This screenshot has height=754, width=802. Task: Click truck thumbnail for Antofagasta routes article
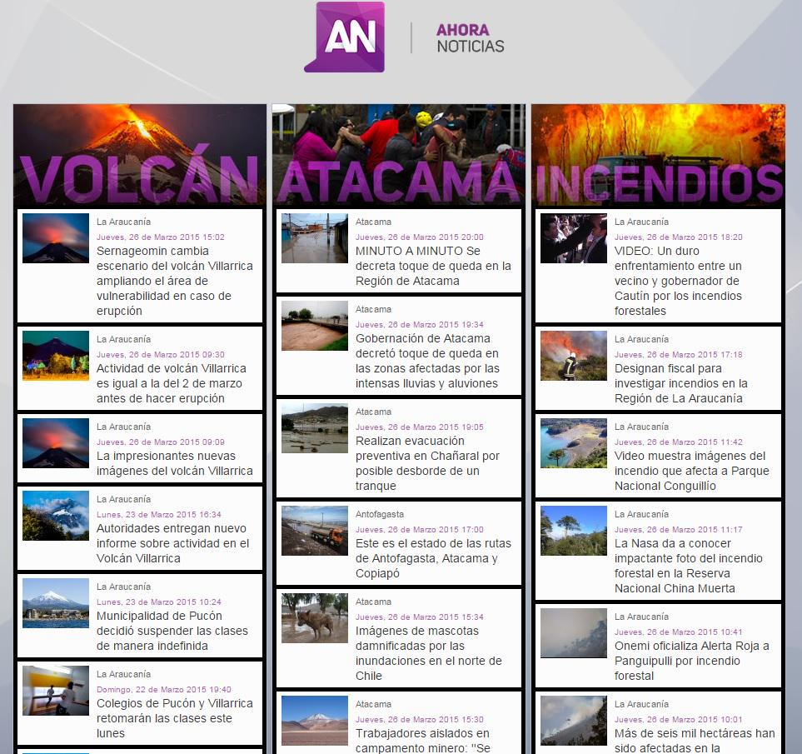(x=315, y=531)
